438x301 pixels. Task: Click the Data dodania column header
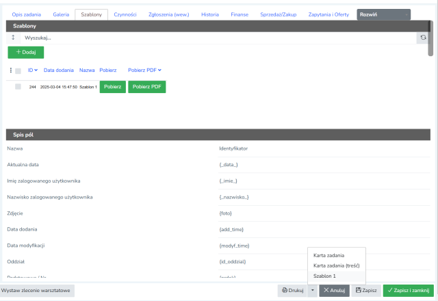point(59,70)
